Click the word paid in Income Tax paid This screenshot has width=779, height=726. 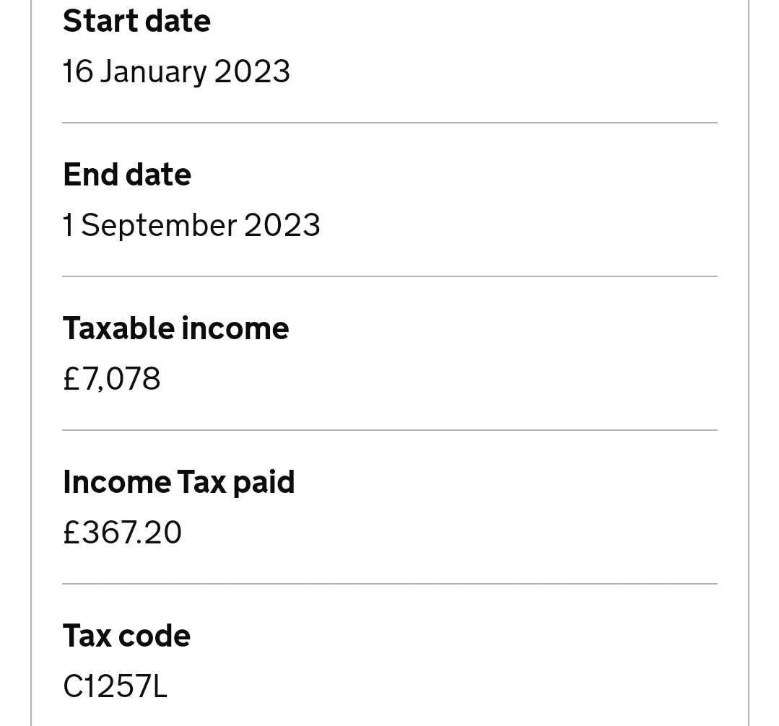point(264,484)
